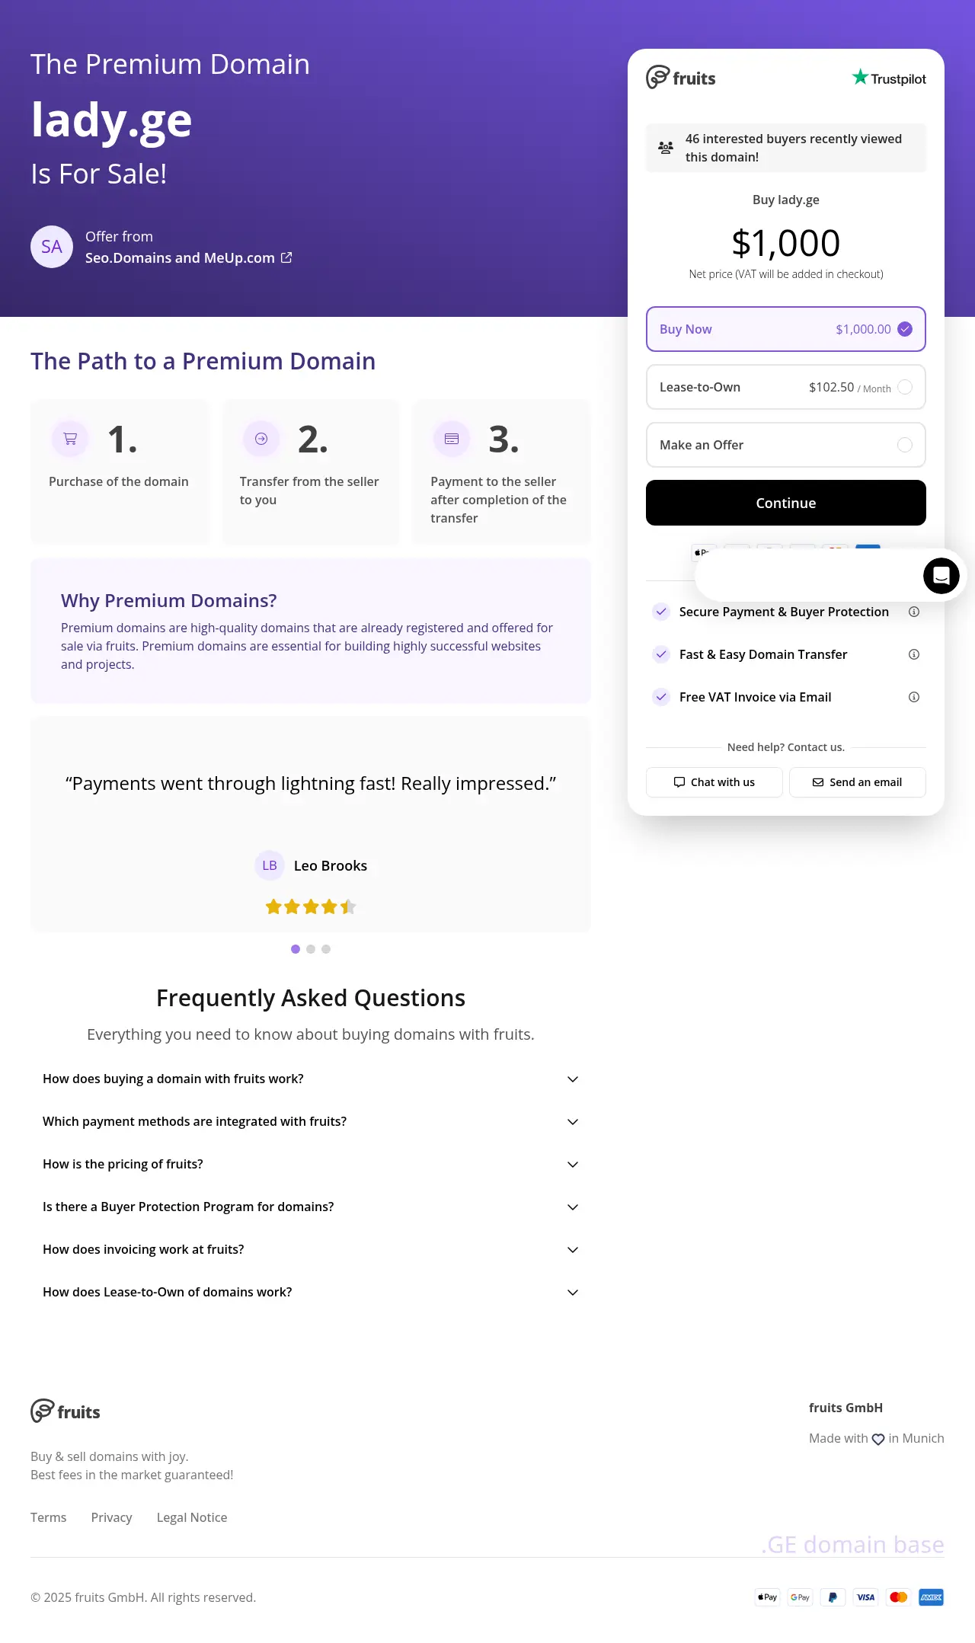
Task: Click the fruits logo in purchase card
Action: point(681,78)
